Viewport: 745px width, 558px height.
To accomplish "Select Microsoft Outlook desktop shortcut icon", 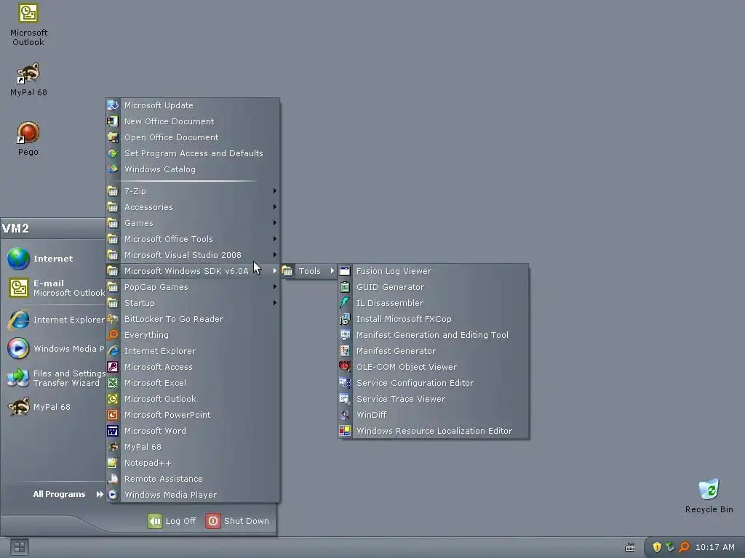I will (x=28, y=13).
